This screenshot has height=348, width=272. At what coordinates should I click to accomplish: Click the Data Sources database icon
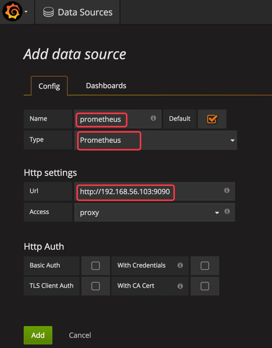(48, 12)
